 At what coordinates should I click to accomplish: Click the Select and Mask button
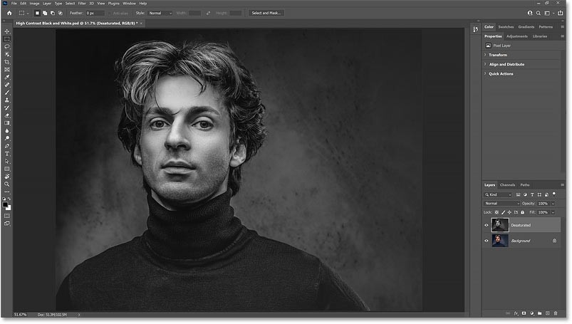click(266, 13)
